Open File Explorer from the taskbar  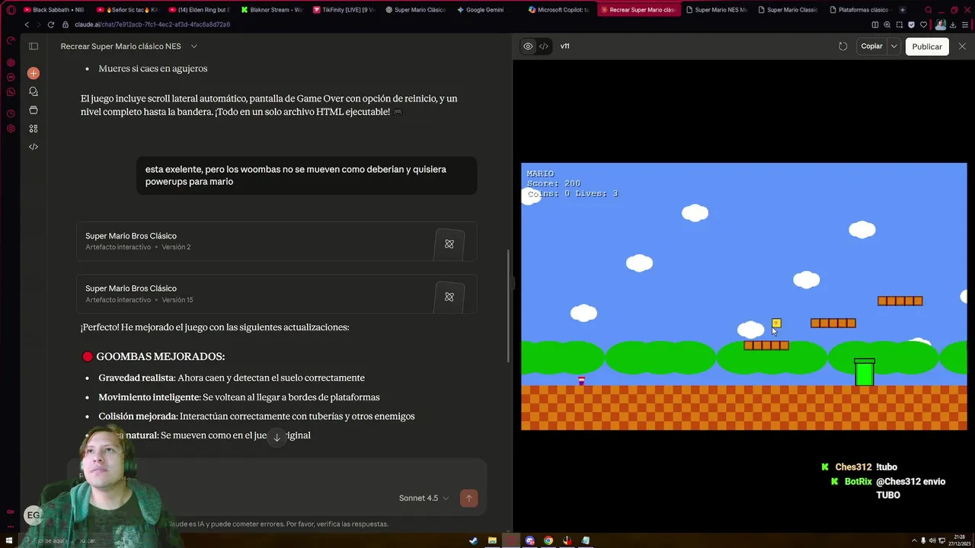point(492,541)
